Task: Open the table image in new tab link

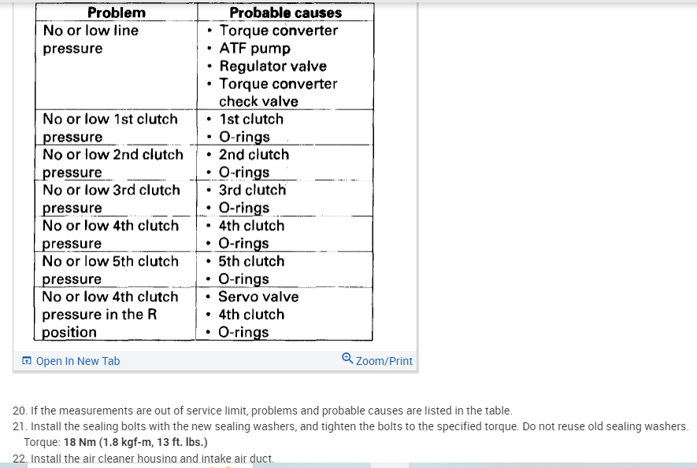Action: click(x=77, y=361)
